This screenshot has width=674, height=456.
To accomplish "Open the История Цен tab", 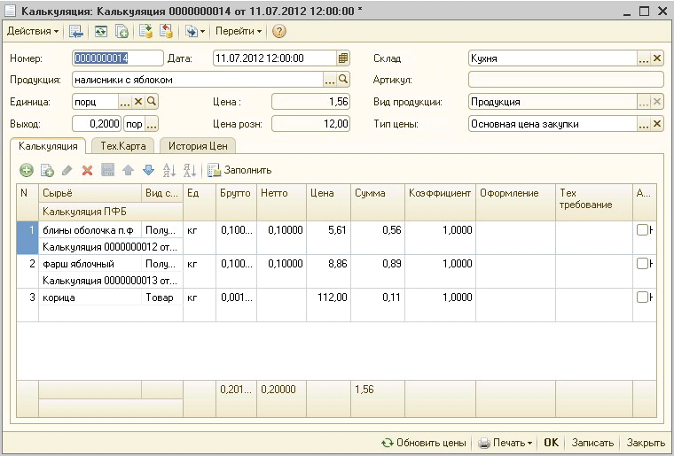I will coord(196,145).
